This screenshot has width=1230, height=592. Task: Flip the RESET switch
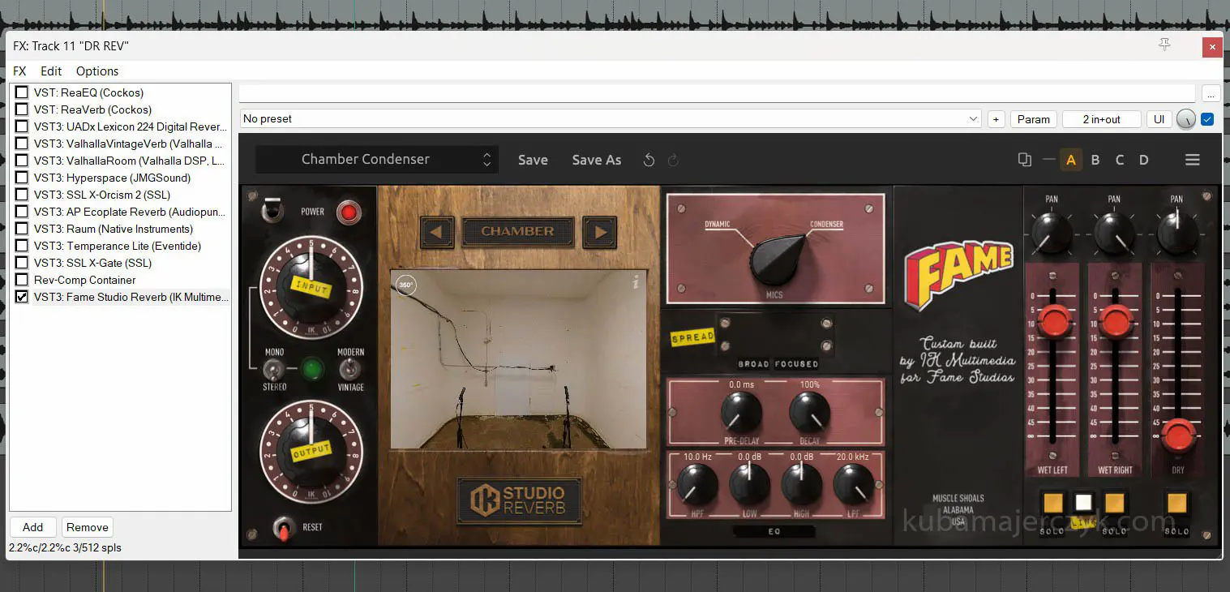pyautogui.click(x=284, y=528)
